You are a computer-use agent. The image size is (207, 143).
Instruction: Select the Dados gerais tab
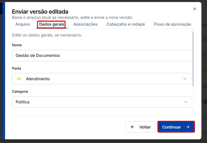tap(52, 24)
